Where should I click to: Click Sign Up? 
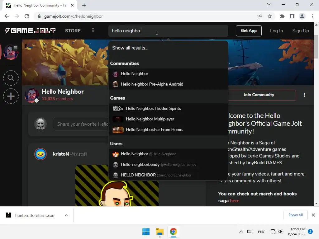301,31
